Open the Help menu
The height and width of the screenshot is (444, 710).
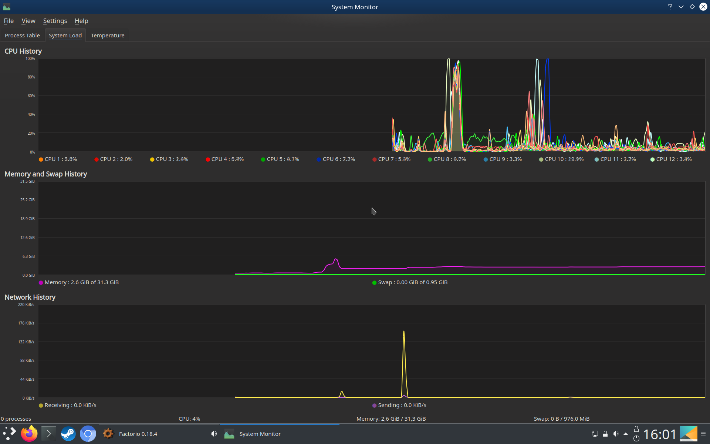[81, 21]
